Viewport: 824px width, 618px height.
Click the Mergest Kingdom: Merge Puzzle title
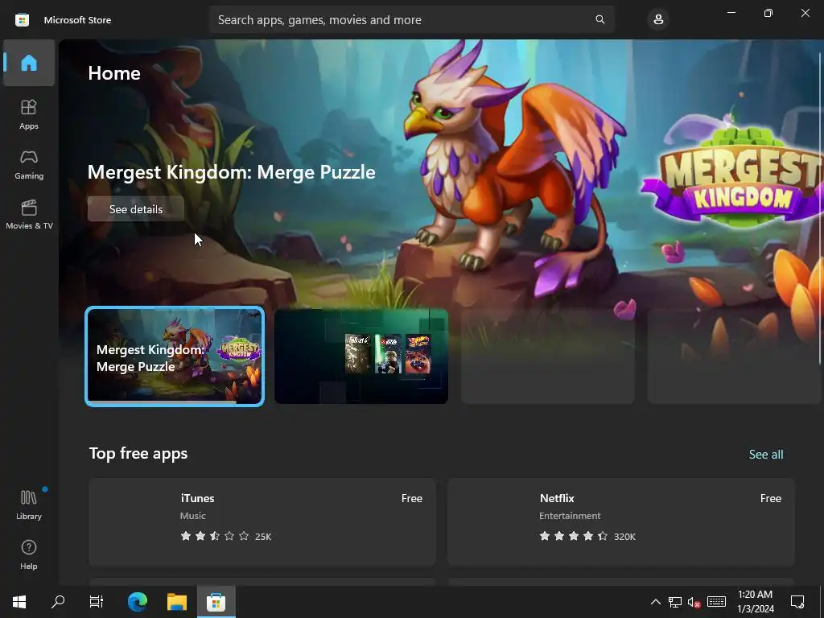[x=231, y=172]
